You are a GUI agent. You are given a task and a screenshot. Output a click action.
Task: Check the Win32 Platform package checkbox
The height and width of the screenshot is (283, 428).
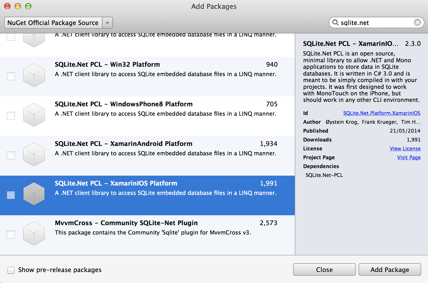pyautogui.click(x=11, y=76)
